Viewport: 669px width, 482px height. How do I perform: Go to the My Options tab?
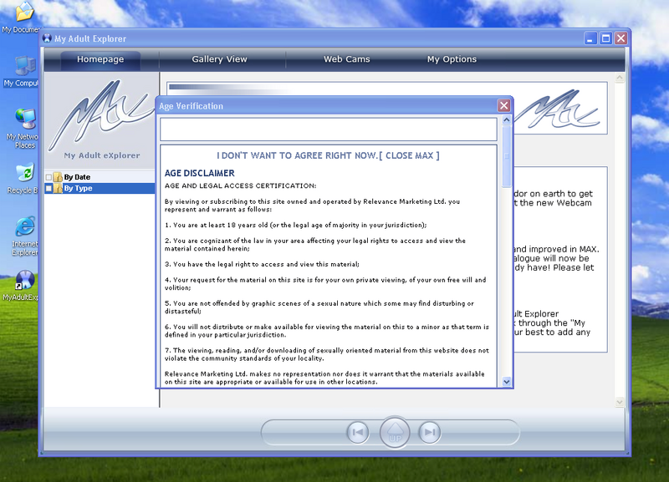[452, 59]
